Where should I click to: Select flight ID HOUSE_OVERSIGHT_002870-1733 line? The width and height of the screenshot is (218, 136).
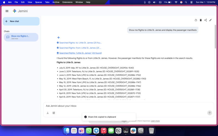100,93
